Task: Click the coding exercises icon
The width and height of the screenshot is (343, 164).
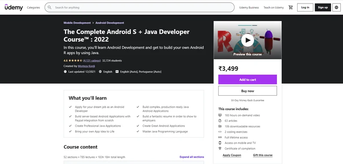Action: coord(220,132)
